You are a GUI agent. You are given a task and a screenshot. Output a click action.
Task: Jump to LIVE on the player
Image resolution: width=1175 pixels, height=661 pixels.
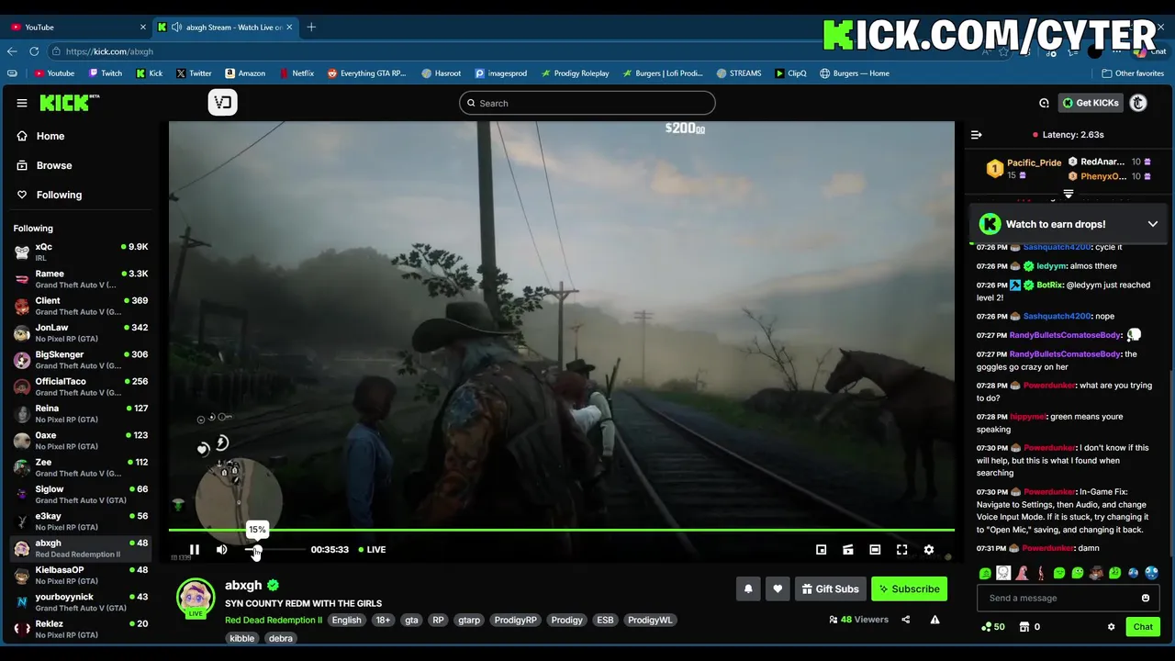pos(371,549)
